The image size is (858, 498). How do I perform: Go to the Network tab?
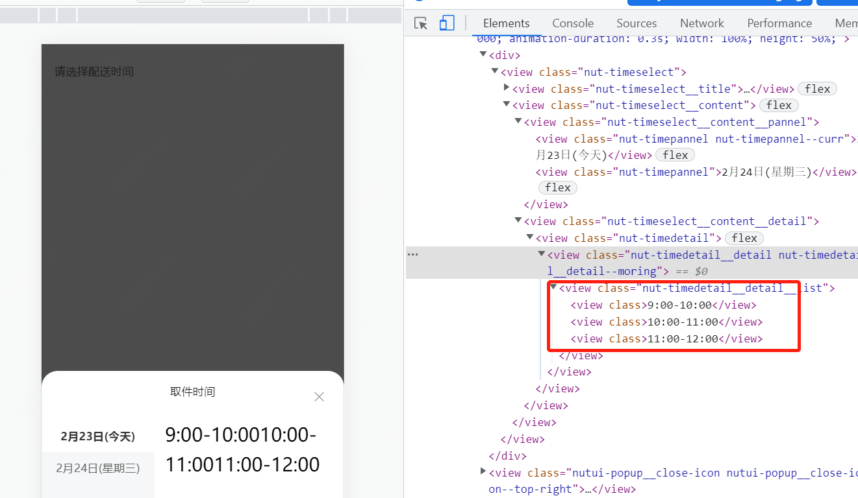tap(701, 23)
